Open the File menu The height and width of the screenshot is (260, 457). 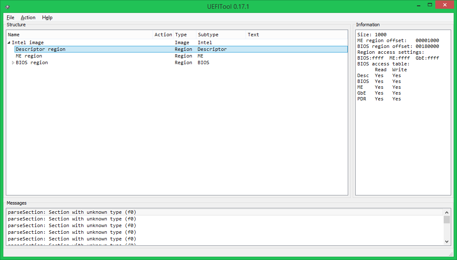point(10,17)
